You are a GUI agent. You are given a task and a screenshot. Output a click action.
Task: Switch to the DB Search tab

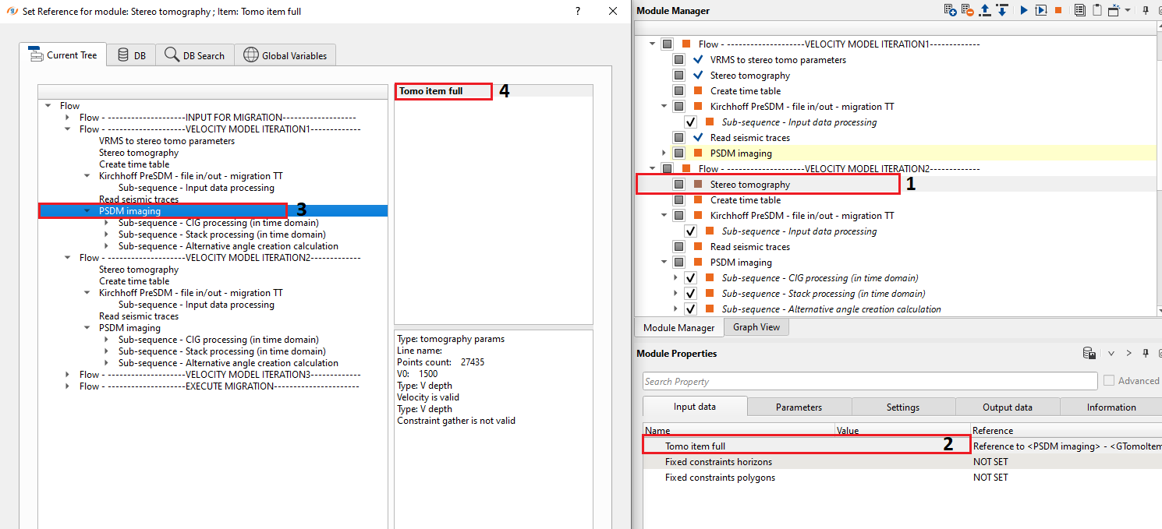pos(195,55)
